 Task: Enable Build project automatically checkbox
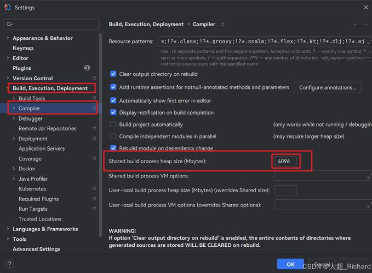[113, 124]
